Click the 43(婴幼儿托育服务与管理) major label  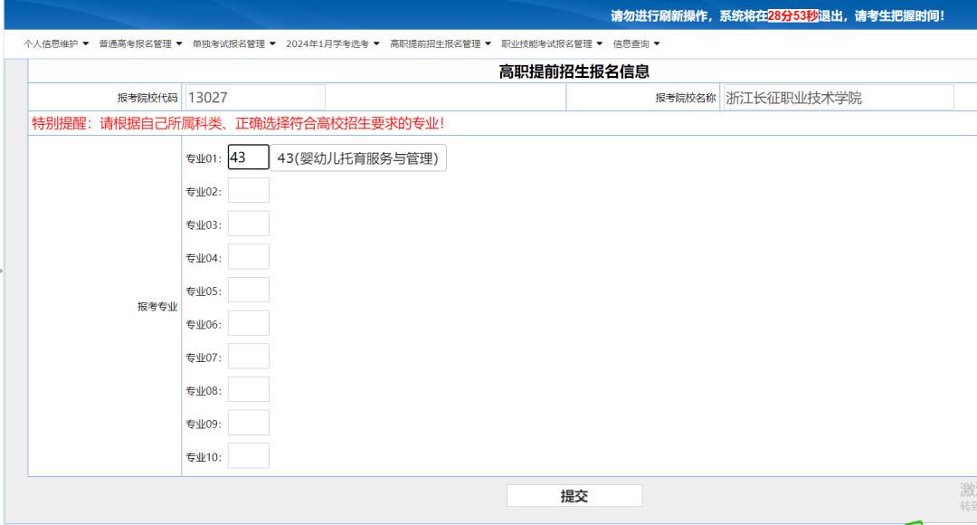tap(357, 157)
